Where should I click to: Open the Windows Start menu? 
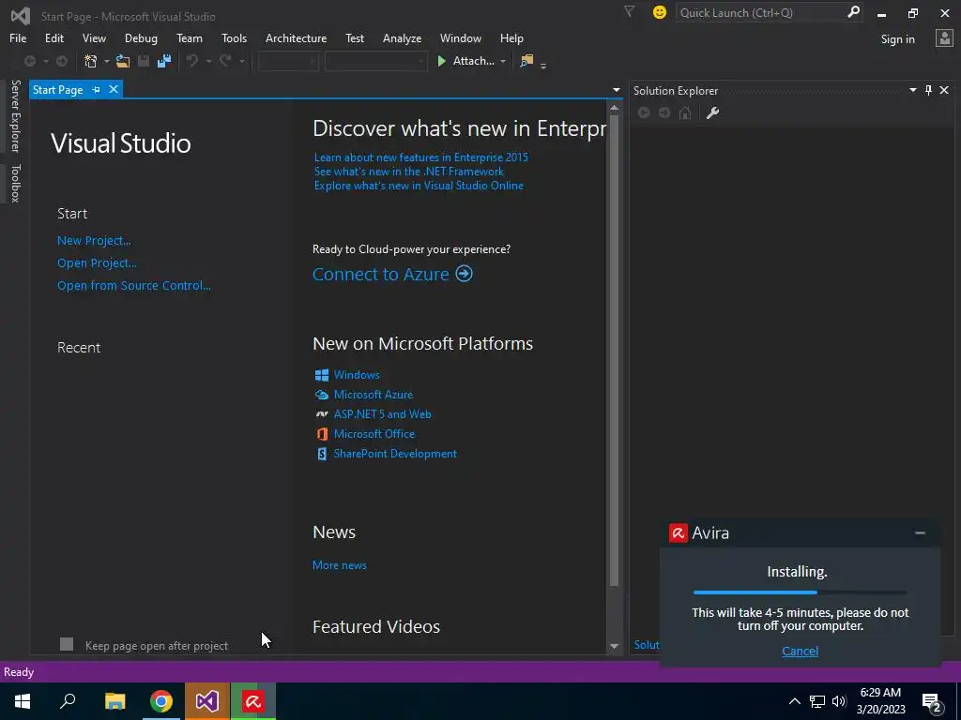pyautogui.click(x=23, y=701)
